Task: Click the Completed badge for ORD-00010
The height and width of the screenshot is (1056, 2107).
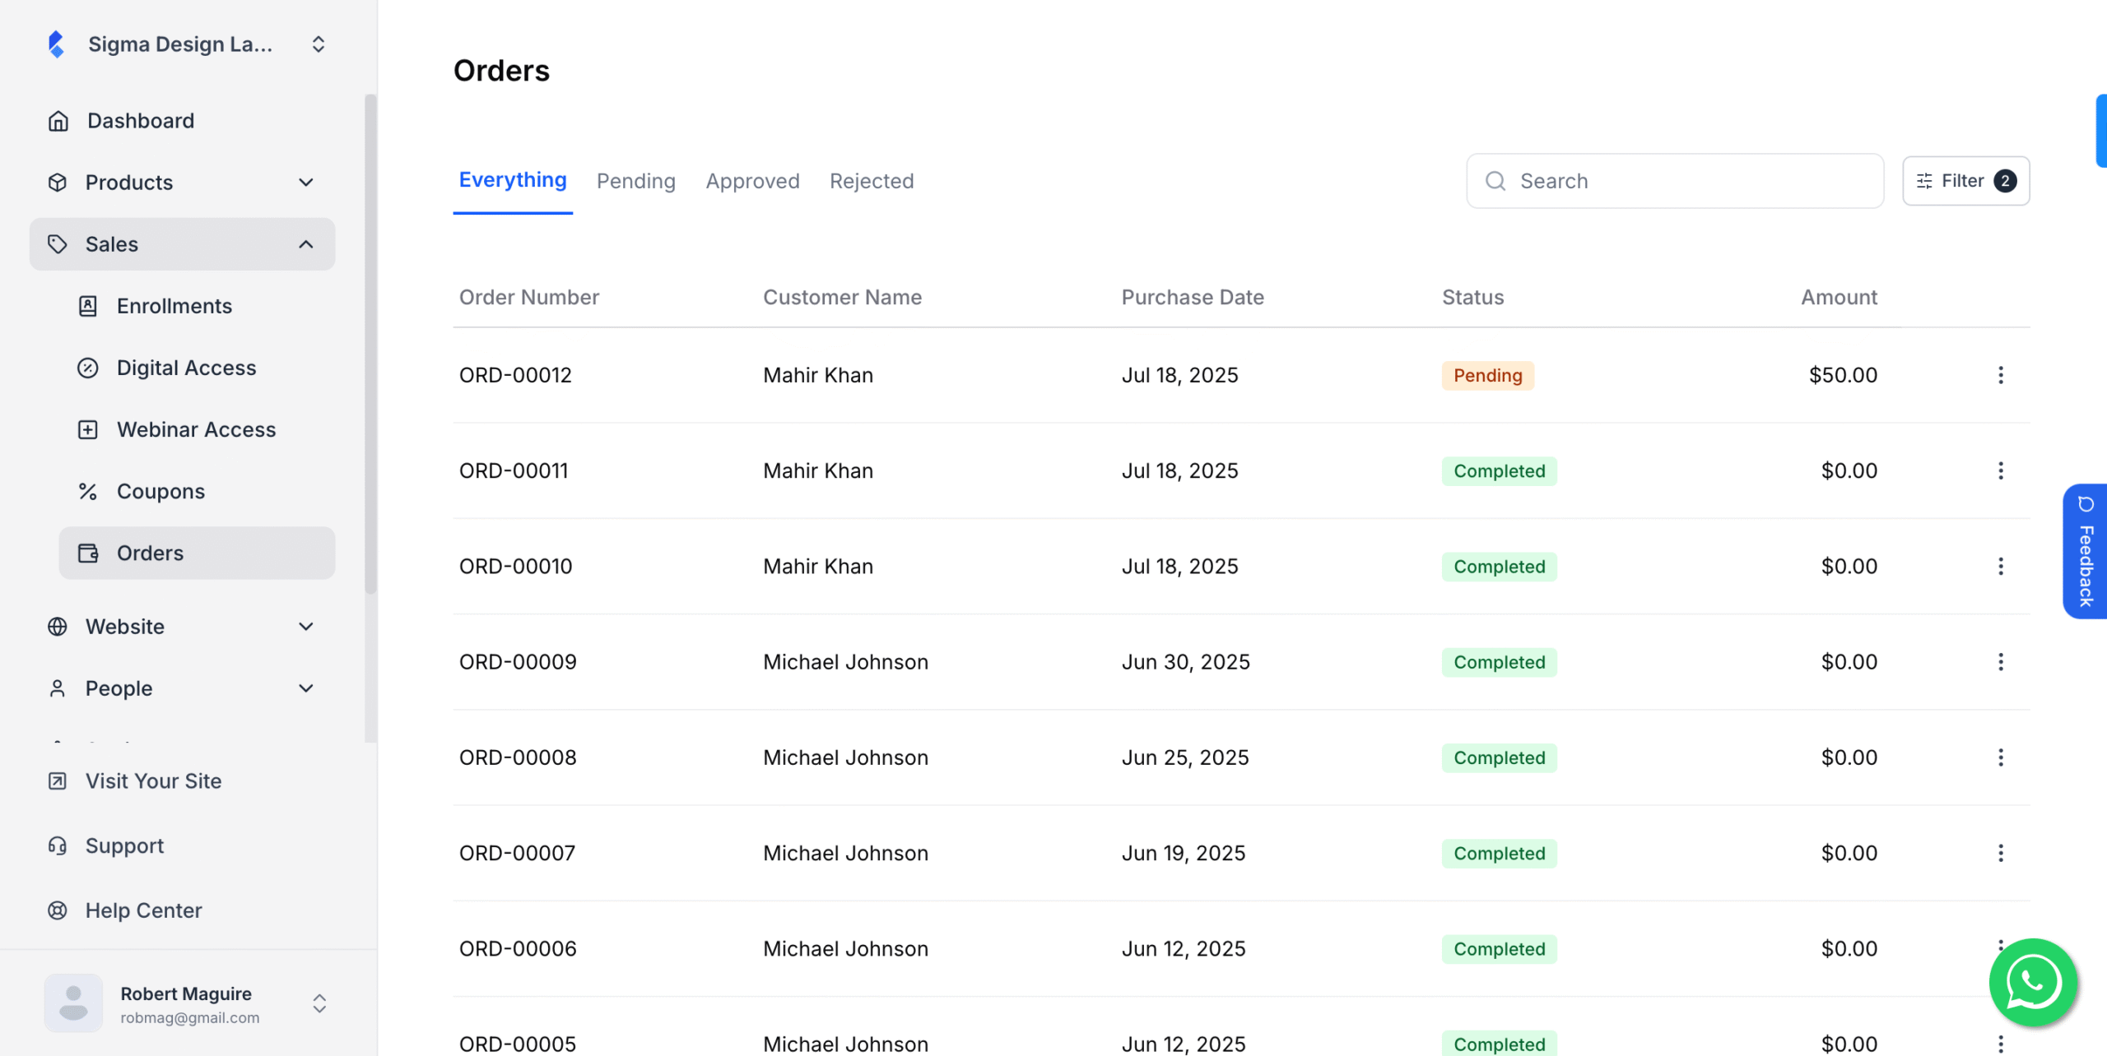Action: coord(1500,567)
